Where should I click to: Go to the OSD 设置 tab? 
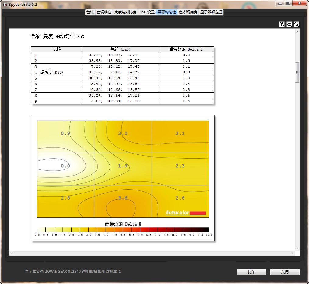(x=147, y=12)
